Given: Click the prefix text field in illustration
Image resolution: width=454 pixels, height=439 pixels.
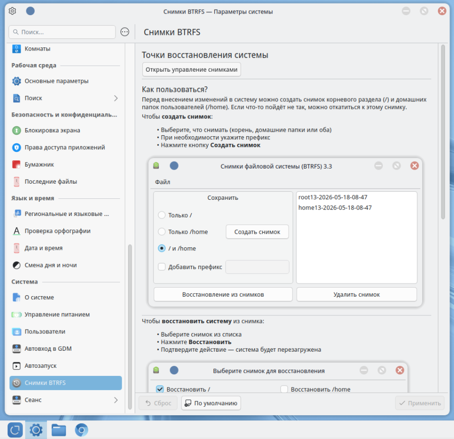Looking at the screenshot, I should click(x=257, y=267).
